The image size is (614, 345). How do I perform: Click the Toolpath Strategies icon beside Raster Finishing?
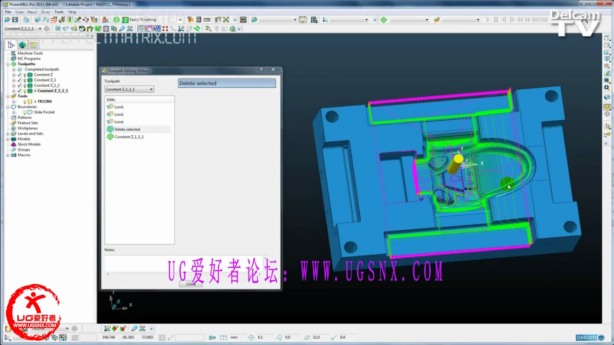tap(116, 20)
